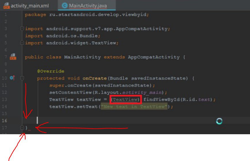The width and height of the screenshot is (250, 161).
Task: Click the Java class icon on MainActivity.java tab
Action: click(x=64, y=5)
